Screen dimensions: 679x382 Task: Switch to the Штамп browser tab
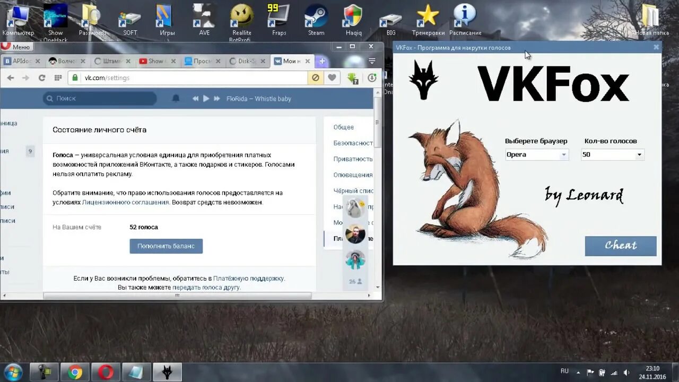pos(111,61)
